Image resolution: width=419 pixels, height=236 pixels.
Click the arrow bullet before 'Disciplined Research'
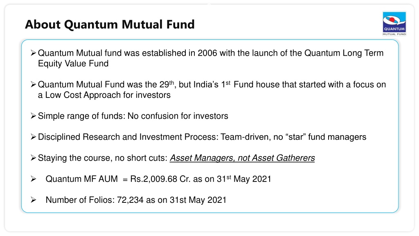coord(33,137)
